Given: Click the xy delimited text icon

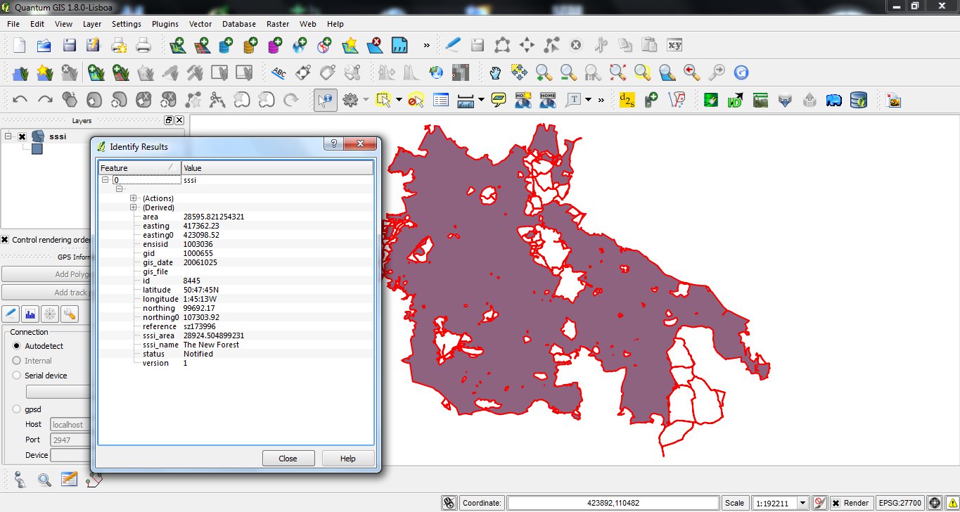Looking at the screenshot, I should pyautogui.click(x=674, y=46).
